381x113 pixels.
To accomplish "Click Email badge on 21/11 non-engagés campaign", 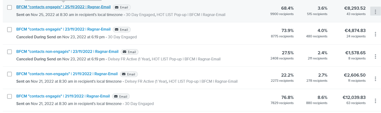I will (129, 74).
